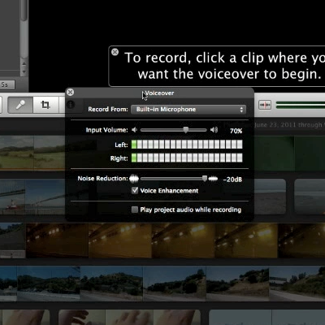Disable the Voice Enhancement checkbox

135,191
